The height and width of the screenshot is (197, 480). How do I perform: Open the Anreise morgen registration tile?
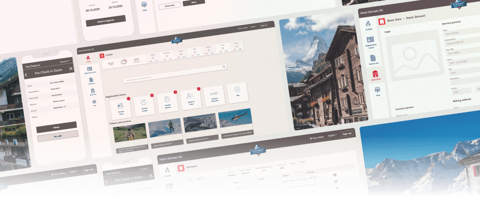144,105
